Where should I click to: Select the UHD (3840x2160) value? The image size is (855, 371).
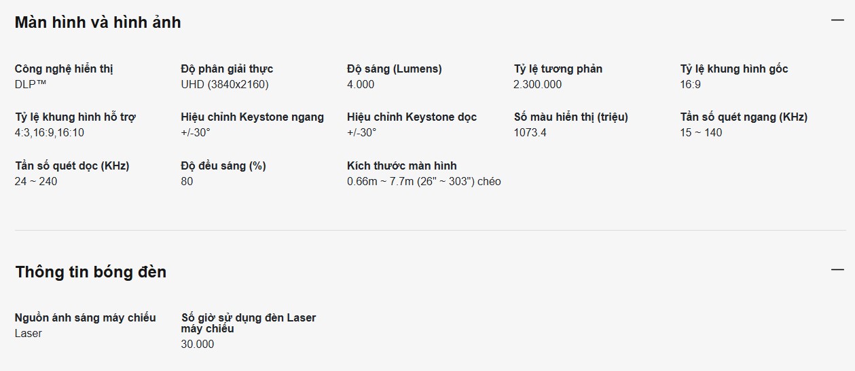pos(225,84)
